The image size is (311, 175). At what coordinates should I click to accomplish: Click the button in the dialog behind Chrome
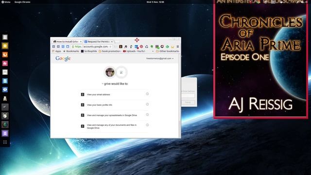pyautogui.click(x=188, y=103)
